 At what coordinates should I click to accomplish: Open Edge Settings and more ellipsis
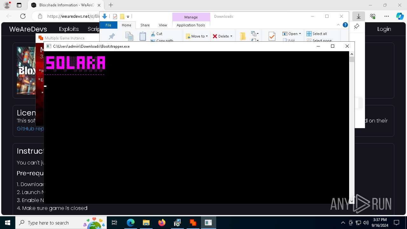pos(387,16)
